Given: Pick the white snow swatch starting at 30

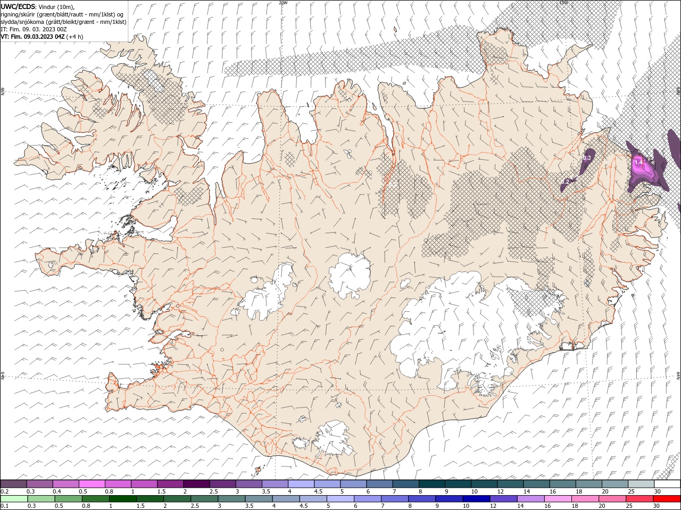Looking at the screenshot, I should point(667,483).
